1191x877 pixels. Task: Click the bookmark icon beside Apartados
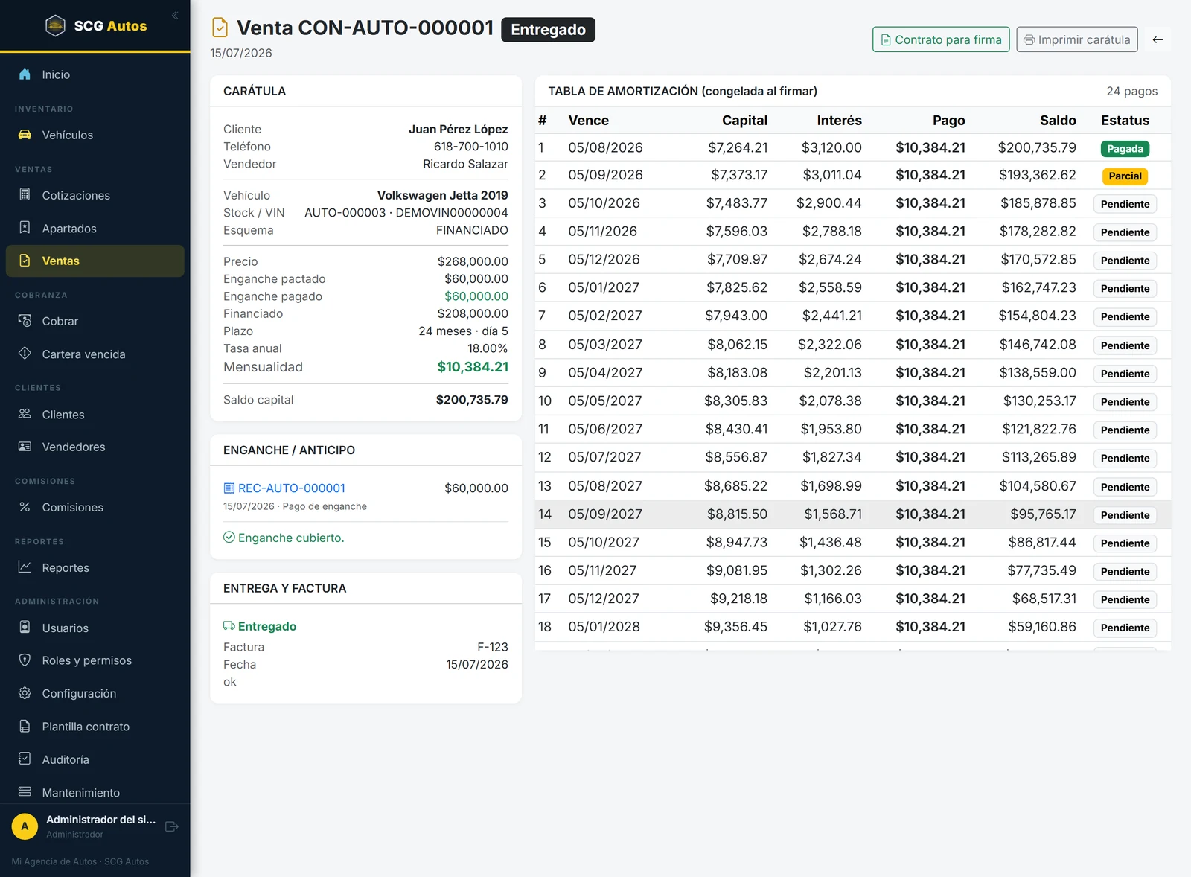25,228
